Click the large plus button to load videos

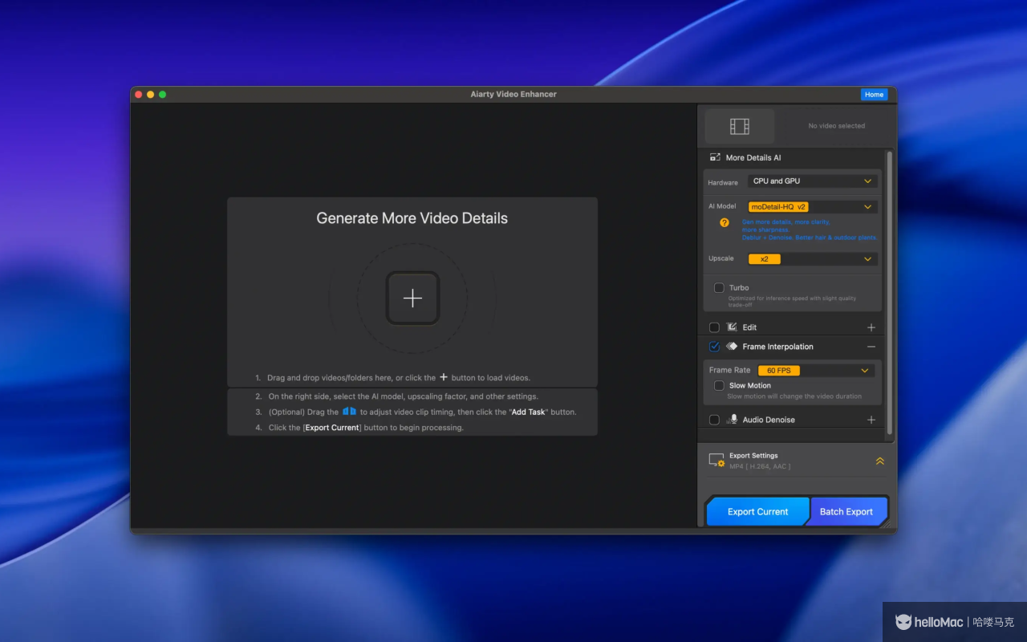pyautogui.click(x=412, y=298)
